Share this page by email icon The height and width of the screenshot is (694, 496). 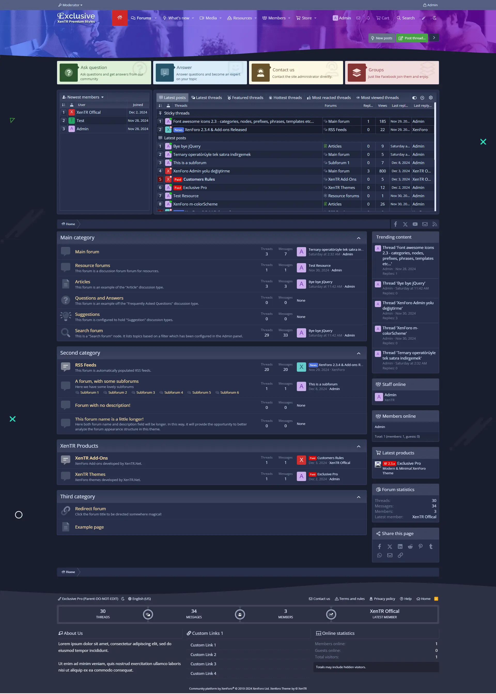(390, 555)
